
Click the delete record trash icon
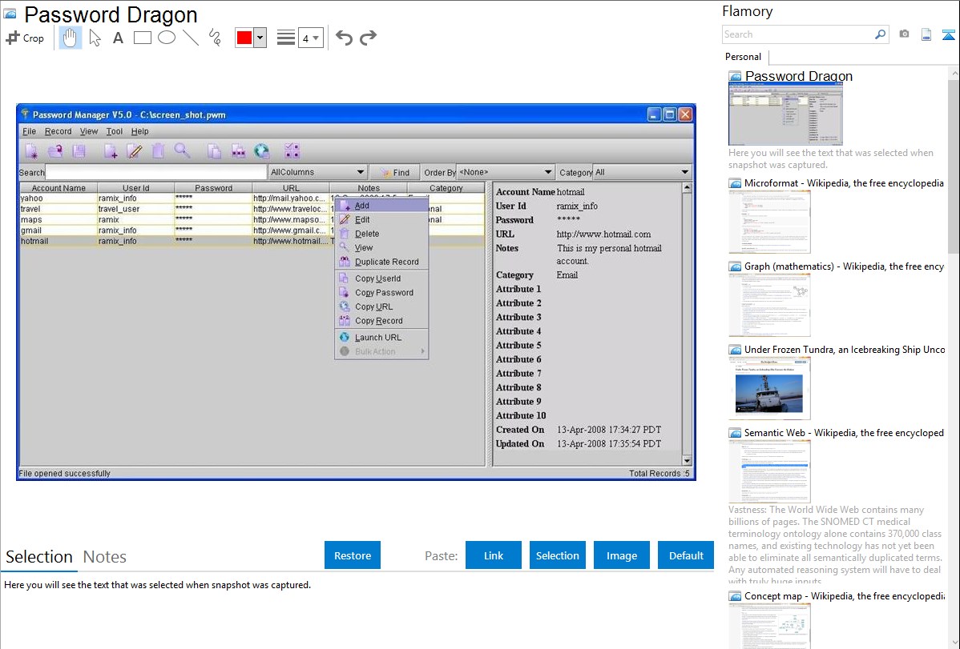(x=158, y=151)
